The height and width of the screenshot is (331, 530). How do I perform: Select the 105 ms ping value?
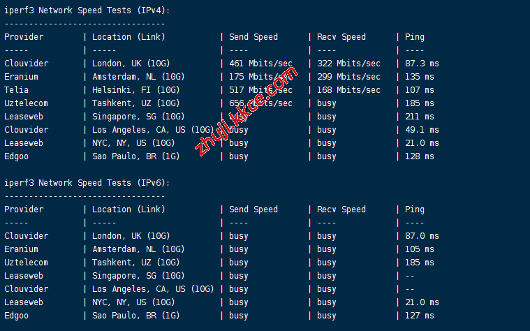tap(419, 249)
